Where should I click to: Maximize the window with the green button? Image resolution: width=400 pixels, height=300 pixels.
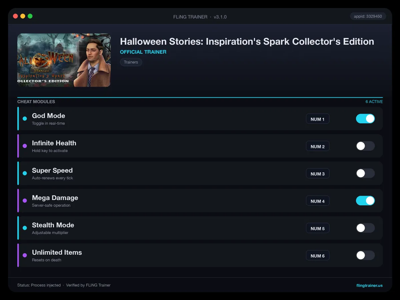tap(30, 16)
